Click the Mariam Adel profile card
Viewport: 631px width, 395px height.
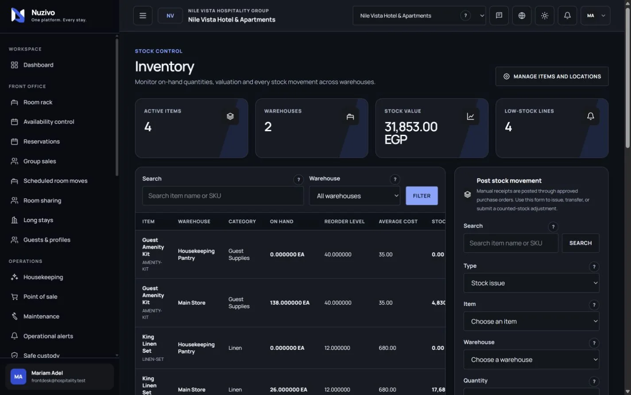coord(59,376)
